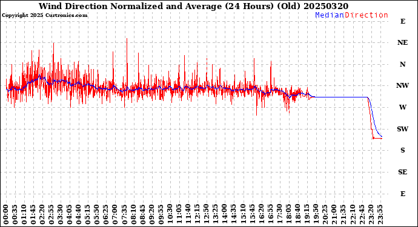Image resolution: width=418 pixels, height=227 pixels.
Task: Click the "E" axis label above NE
Action: click(x=402, y=21)
